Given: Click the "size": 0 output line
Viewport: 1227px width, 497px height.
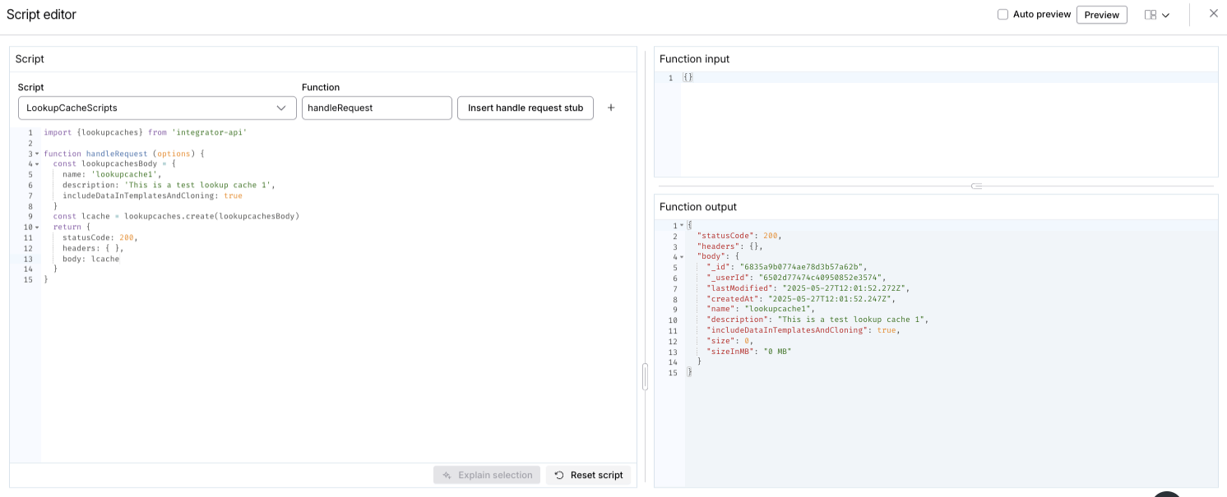Looking at the screenshot, I should [x=729, y=341].
